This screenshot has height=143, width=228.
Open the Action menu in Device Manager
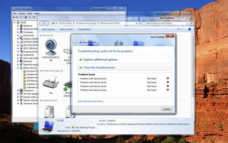[22, 14]
